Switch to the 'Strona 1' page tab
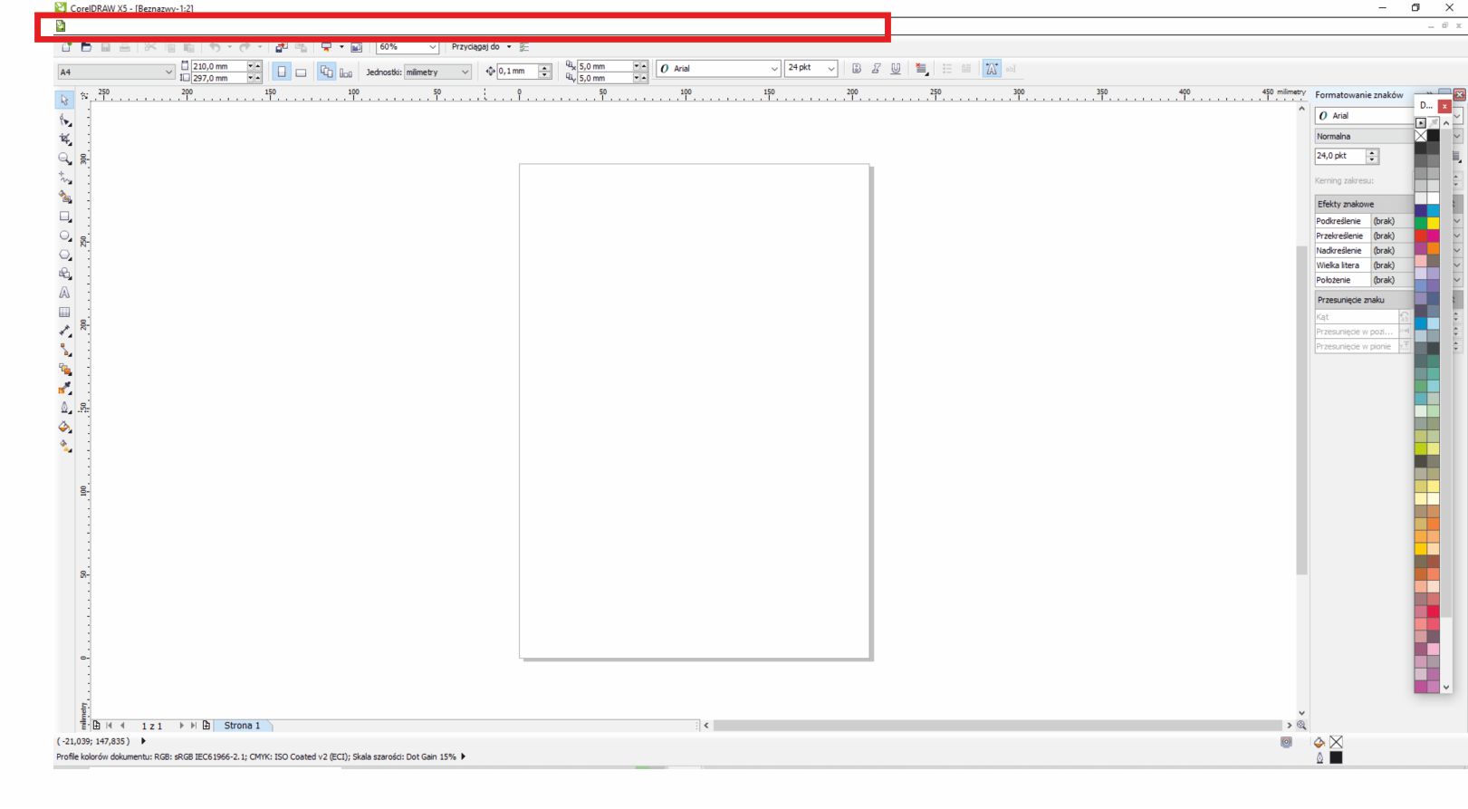 242,726
